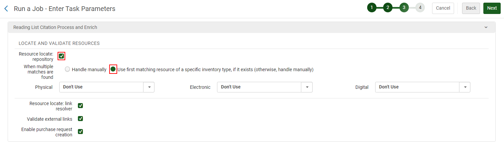Jump to wizard step 4 circle

coord(420,8)
